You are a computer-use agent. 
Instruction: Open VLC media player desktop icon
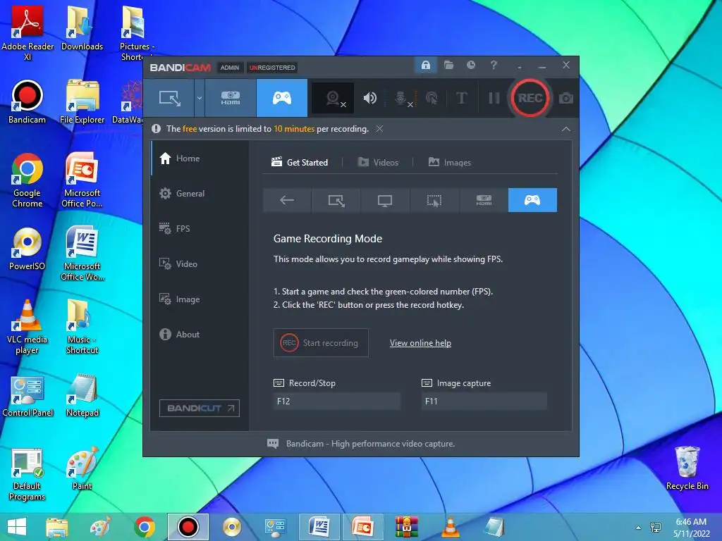tap(27, 327)
